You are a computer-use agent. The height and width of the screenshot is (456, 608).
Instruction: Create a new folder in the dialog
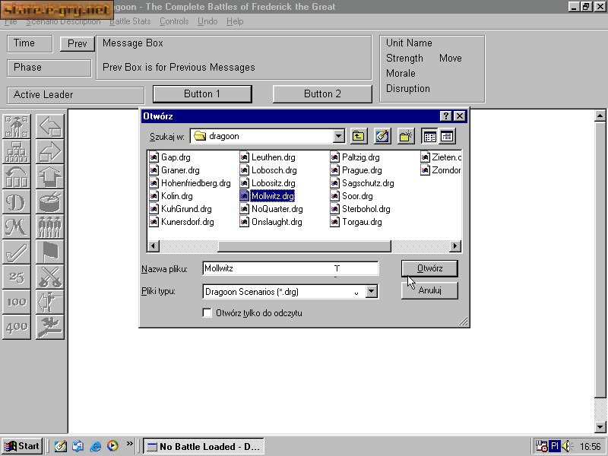click(x=406, y=136)
